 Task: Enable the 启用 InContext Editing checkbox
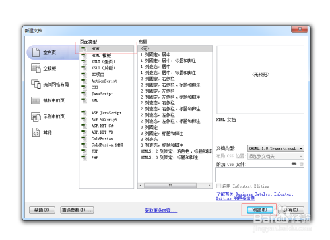(x=218, y=186)
